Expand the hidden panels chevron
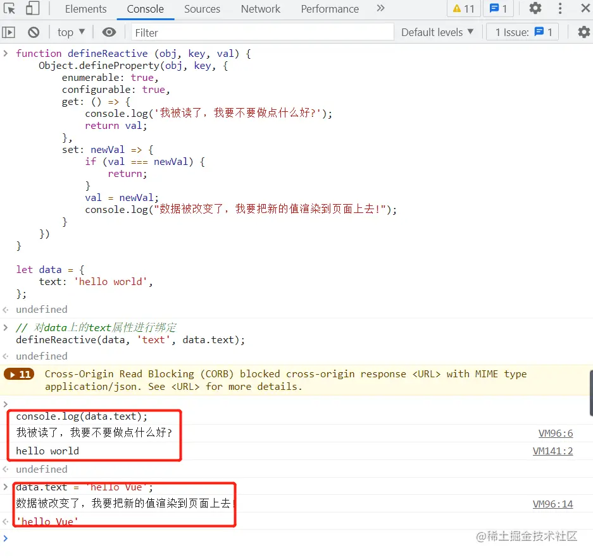Viewport: 593px width, 558px height. tap(380, 9)
